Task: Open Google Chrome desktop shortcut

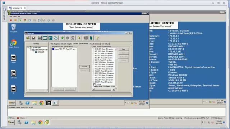Action: [14, 44]
